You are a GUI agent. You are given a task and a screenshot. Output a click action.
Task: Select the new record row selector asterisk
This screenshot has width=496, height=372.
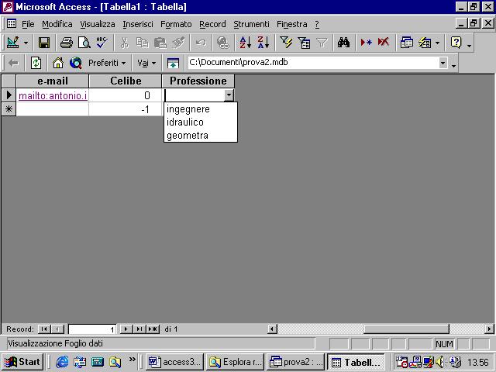point(9,109)
